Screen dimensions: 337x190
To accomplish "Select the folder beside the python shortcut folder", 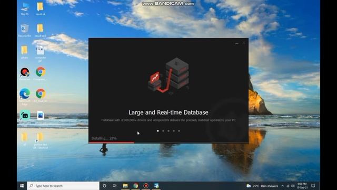I will pos(25,139).
